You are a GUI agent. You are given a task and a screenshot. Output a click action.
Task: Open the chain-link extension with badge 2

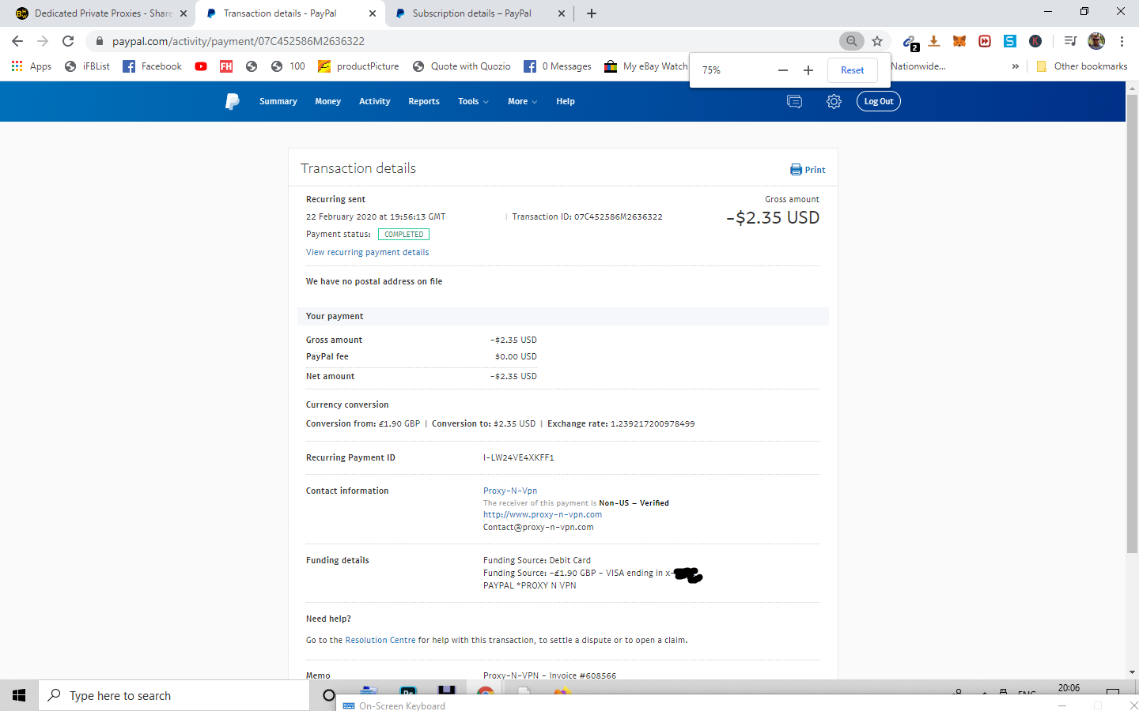pyautogui.click(x=910, y=42)
